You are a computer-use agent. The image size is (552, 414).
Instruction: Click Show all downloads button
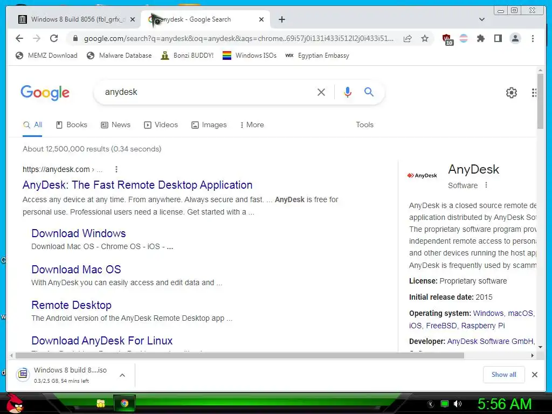504,375
